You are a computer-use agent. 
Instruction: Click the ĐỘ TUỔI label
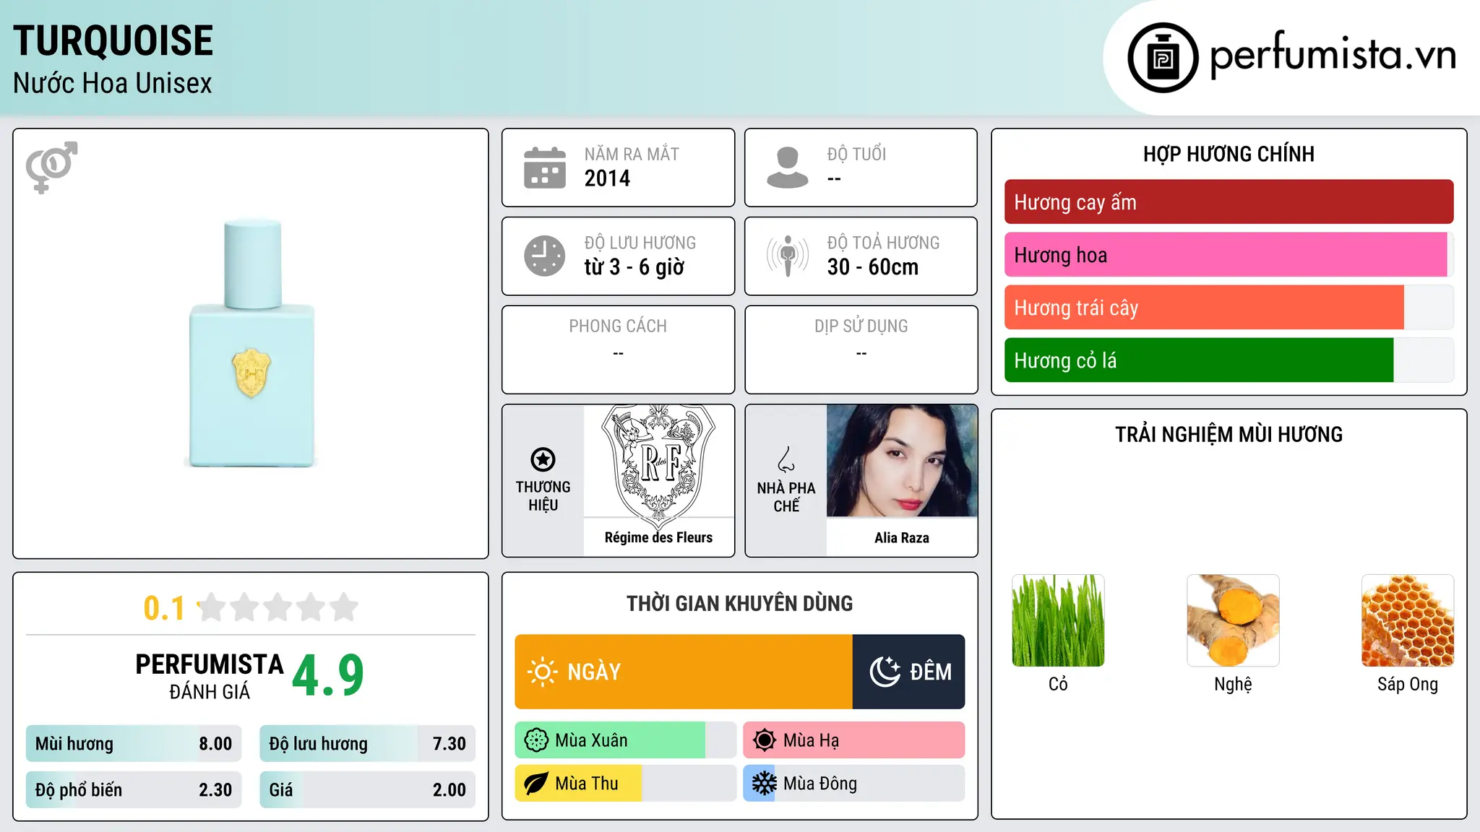[856, 154]
